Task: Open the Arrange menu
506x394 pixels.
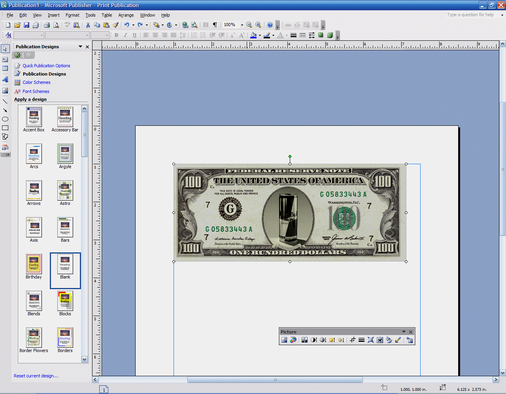Action: pyautogui.click(x=126, y=15)
